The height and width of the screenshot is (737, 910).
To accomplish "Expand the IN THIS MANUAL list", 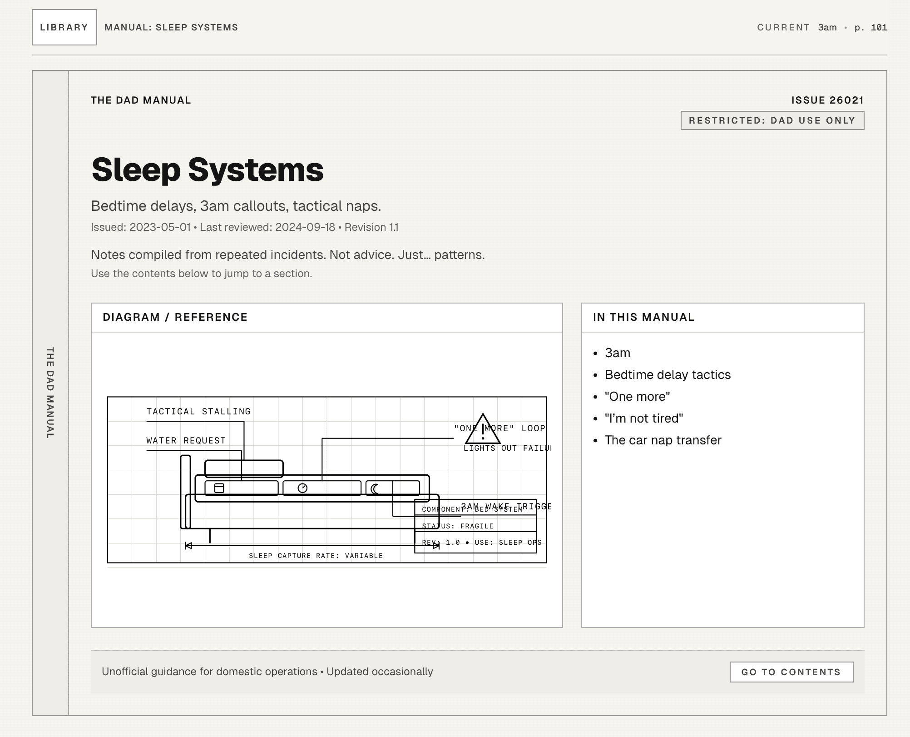I will tap(643, 317).
